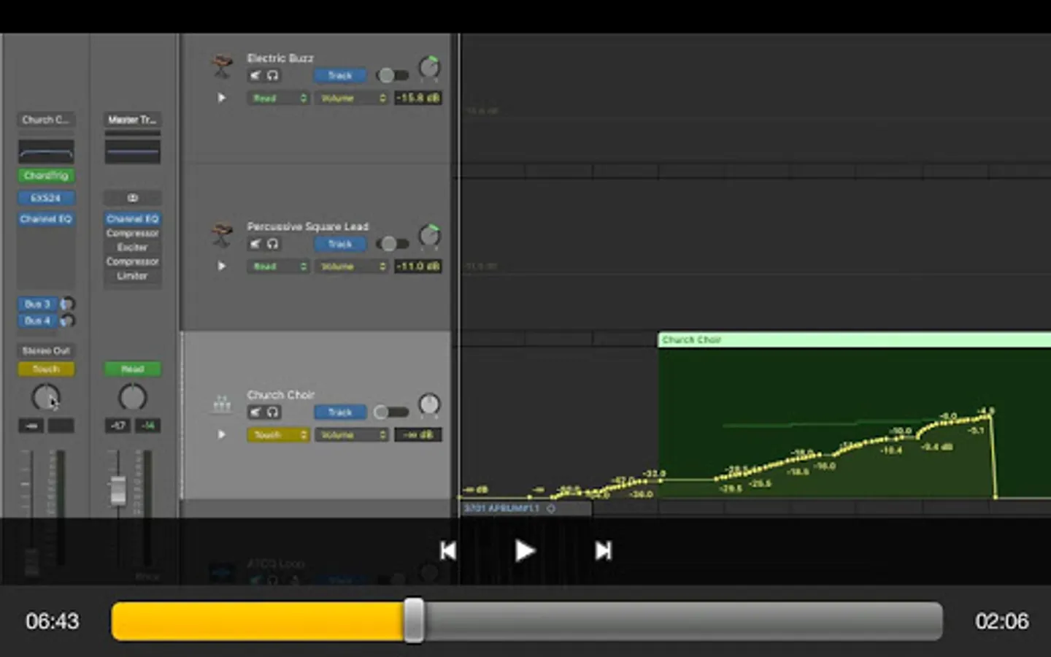Toggle the Church Choir automation on/off switch
The width and height of the screenshot is (1051, 657).
(390, 412)
